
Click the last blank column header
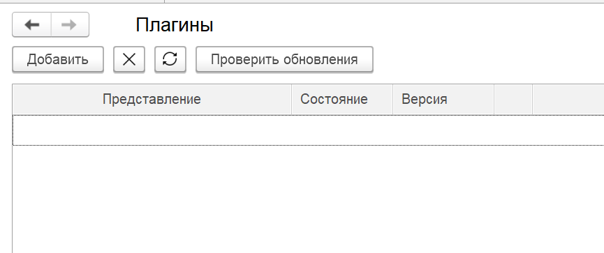coord(568,99)
